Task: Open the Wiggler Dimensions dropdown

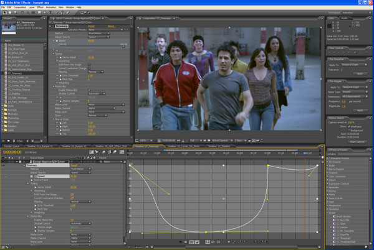Action: click(355, 96)
